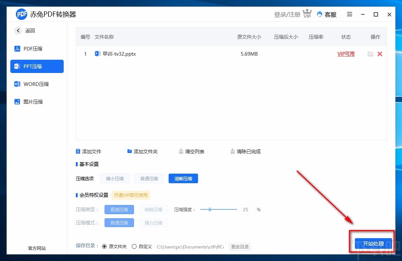This screenshot has width=402, height=261.
Task: Click the VIP crown icon in the title bar
Action: [x=307, y=14]
